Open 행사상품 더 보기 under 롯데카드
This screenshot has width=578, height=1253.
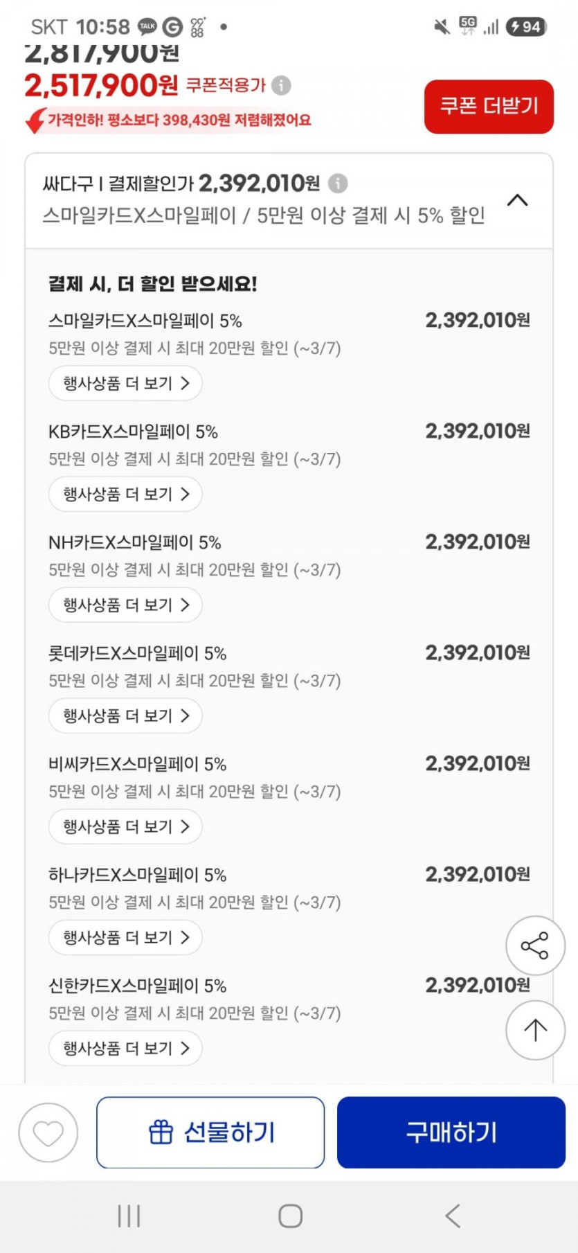pos(125,716)
